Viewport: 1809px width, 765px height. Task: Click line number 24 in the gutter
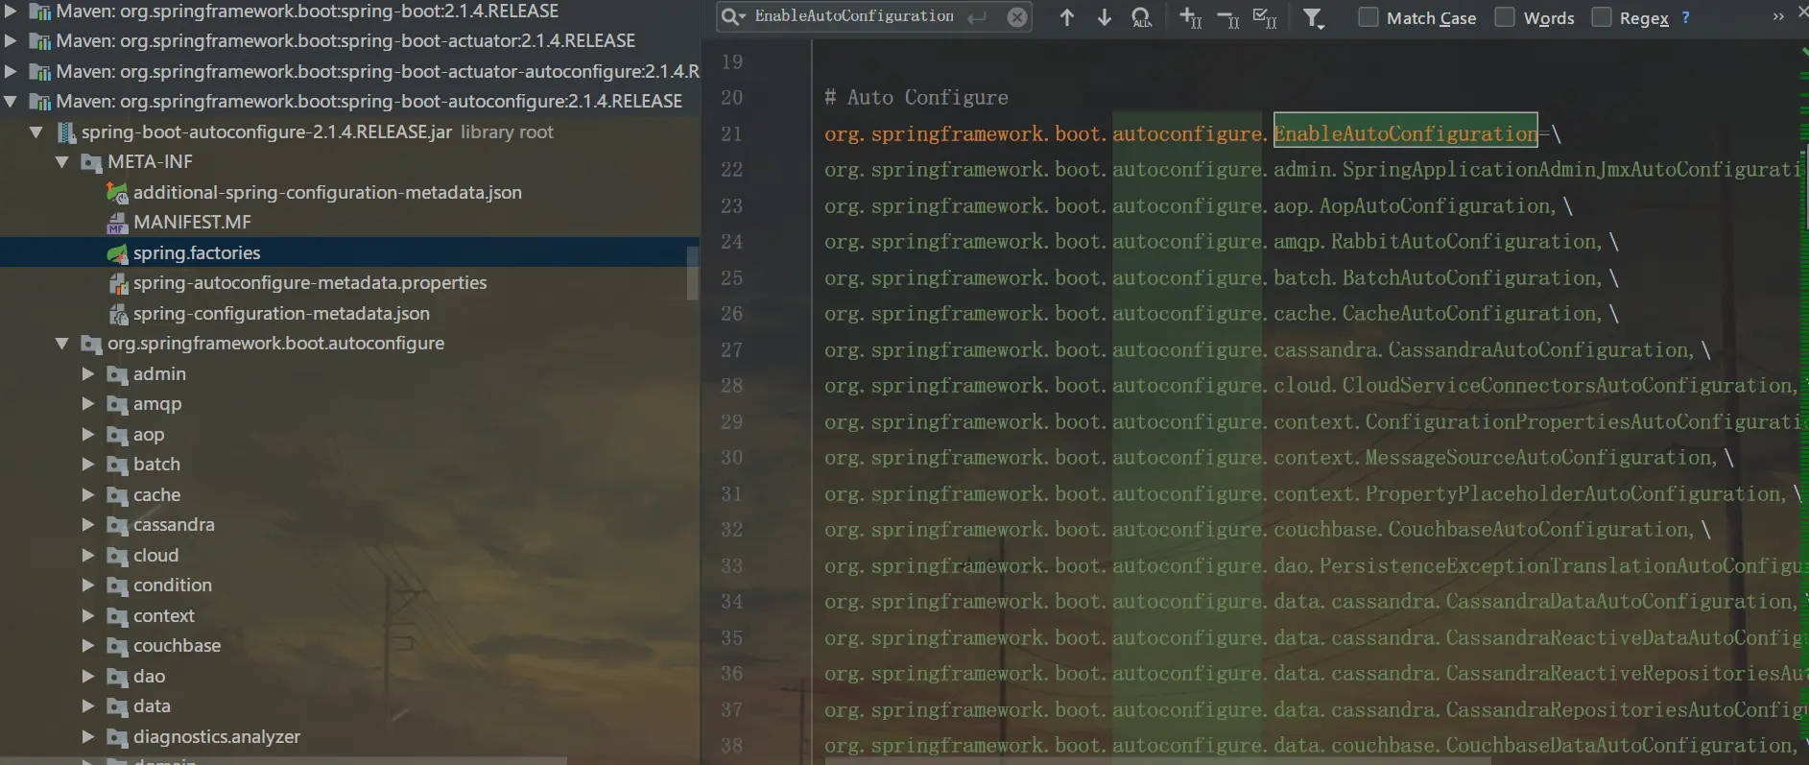(731, 241)
